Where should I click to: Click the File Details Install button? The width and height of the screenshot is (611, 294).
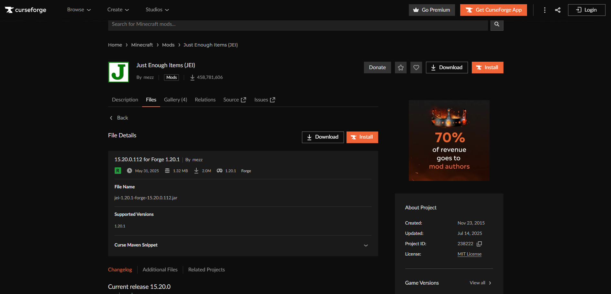point(362,137)
